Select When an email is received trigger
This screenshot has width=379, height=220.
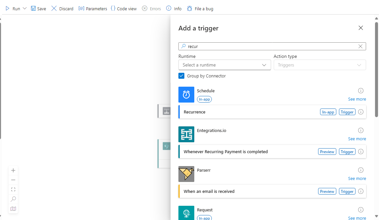point(272,191)
